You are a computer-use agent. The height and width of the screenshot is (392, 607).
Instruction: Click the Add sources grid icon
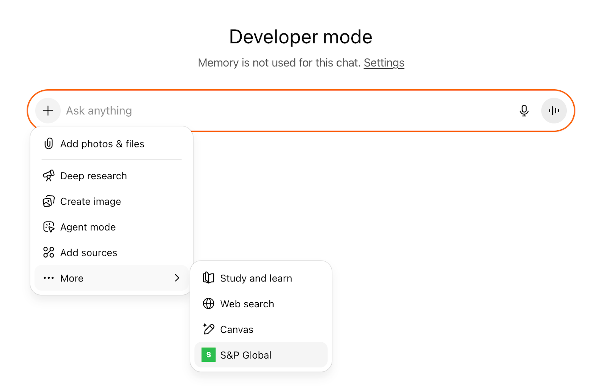click(x=49, y=252)
